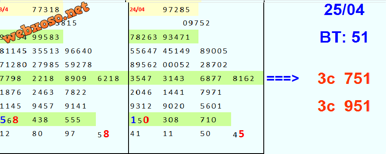The width and height of the screenshot is (386, 154).
Task: Click the number 89005
Action: tap(214, 51)
